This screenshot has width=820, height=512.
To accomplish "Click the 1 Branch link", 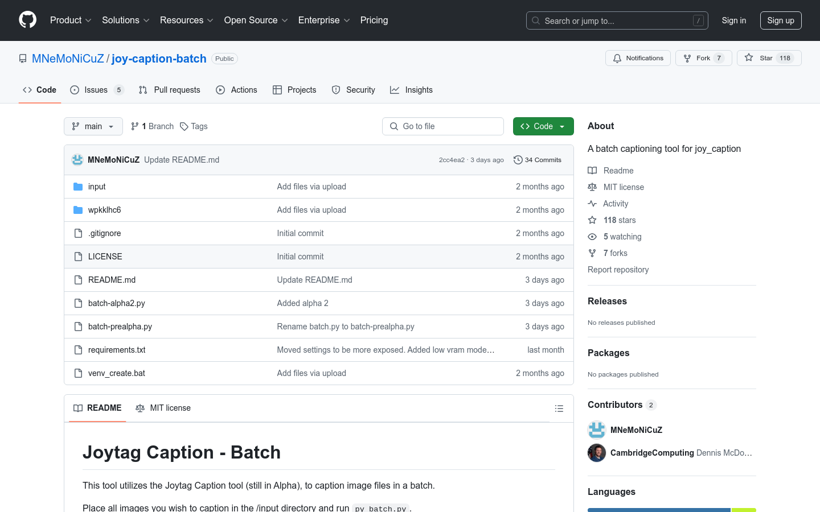I will tap(153, 126).
